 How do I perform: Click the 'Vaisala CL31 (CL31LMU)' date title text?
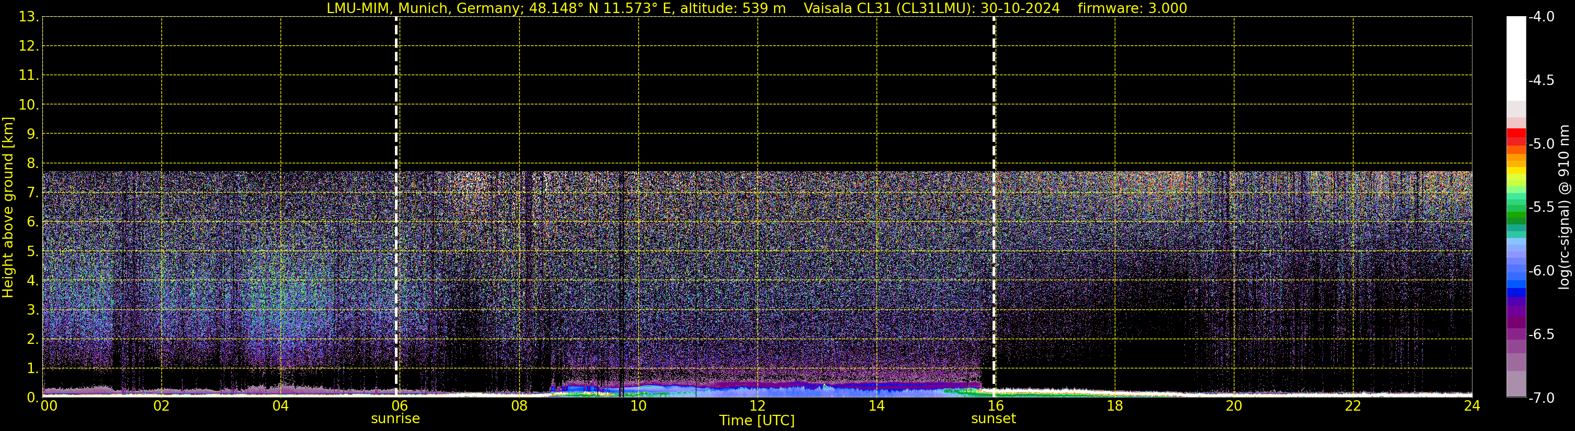point(931,8)
